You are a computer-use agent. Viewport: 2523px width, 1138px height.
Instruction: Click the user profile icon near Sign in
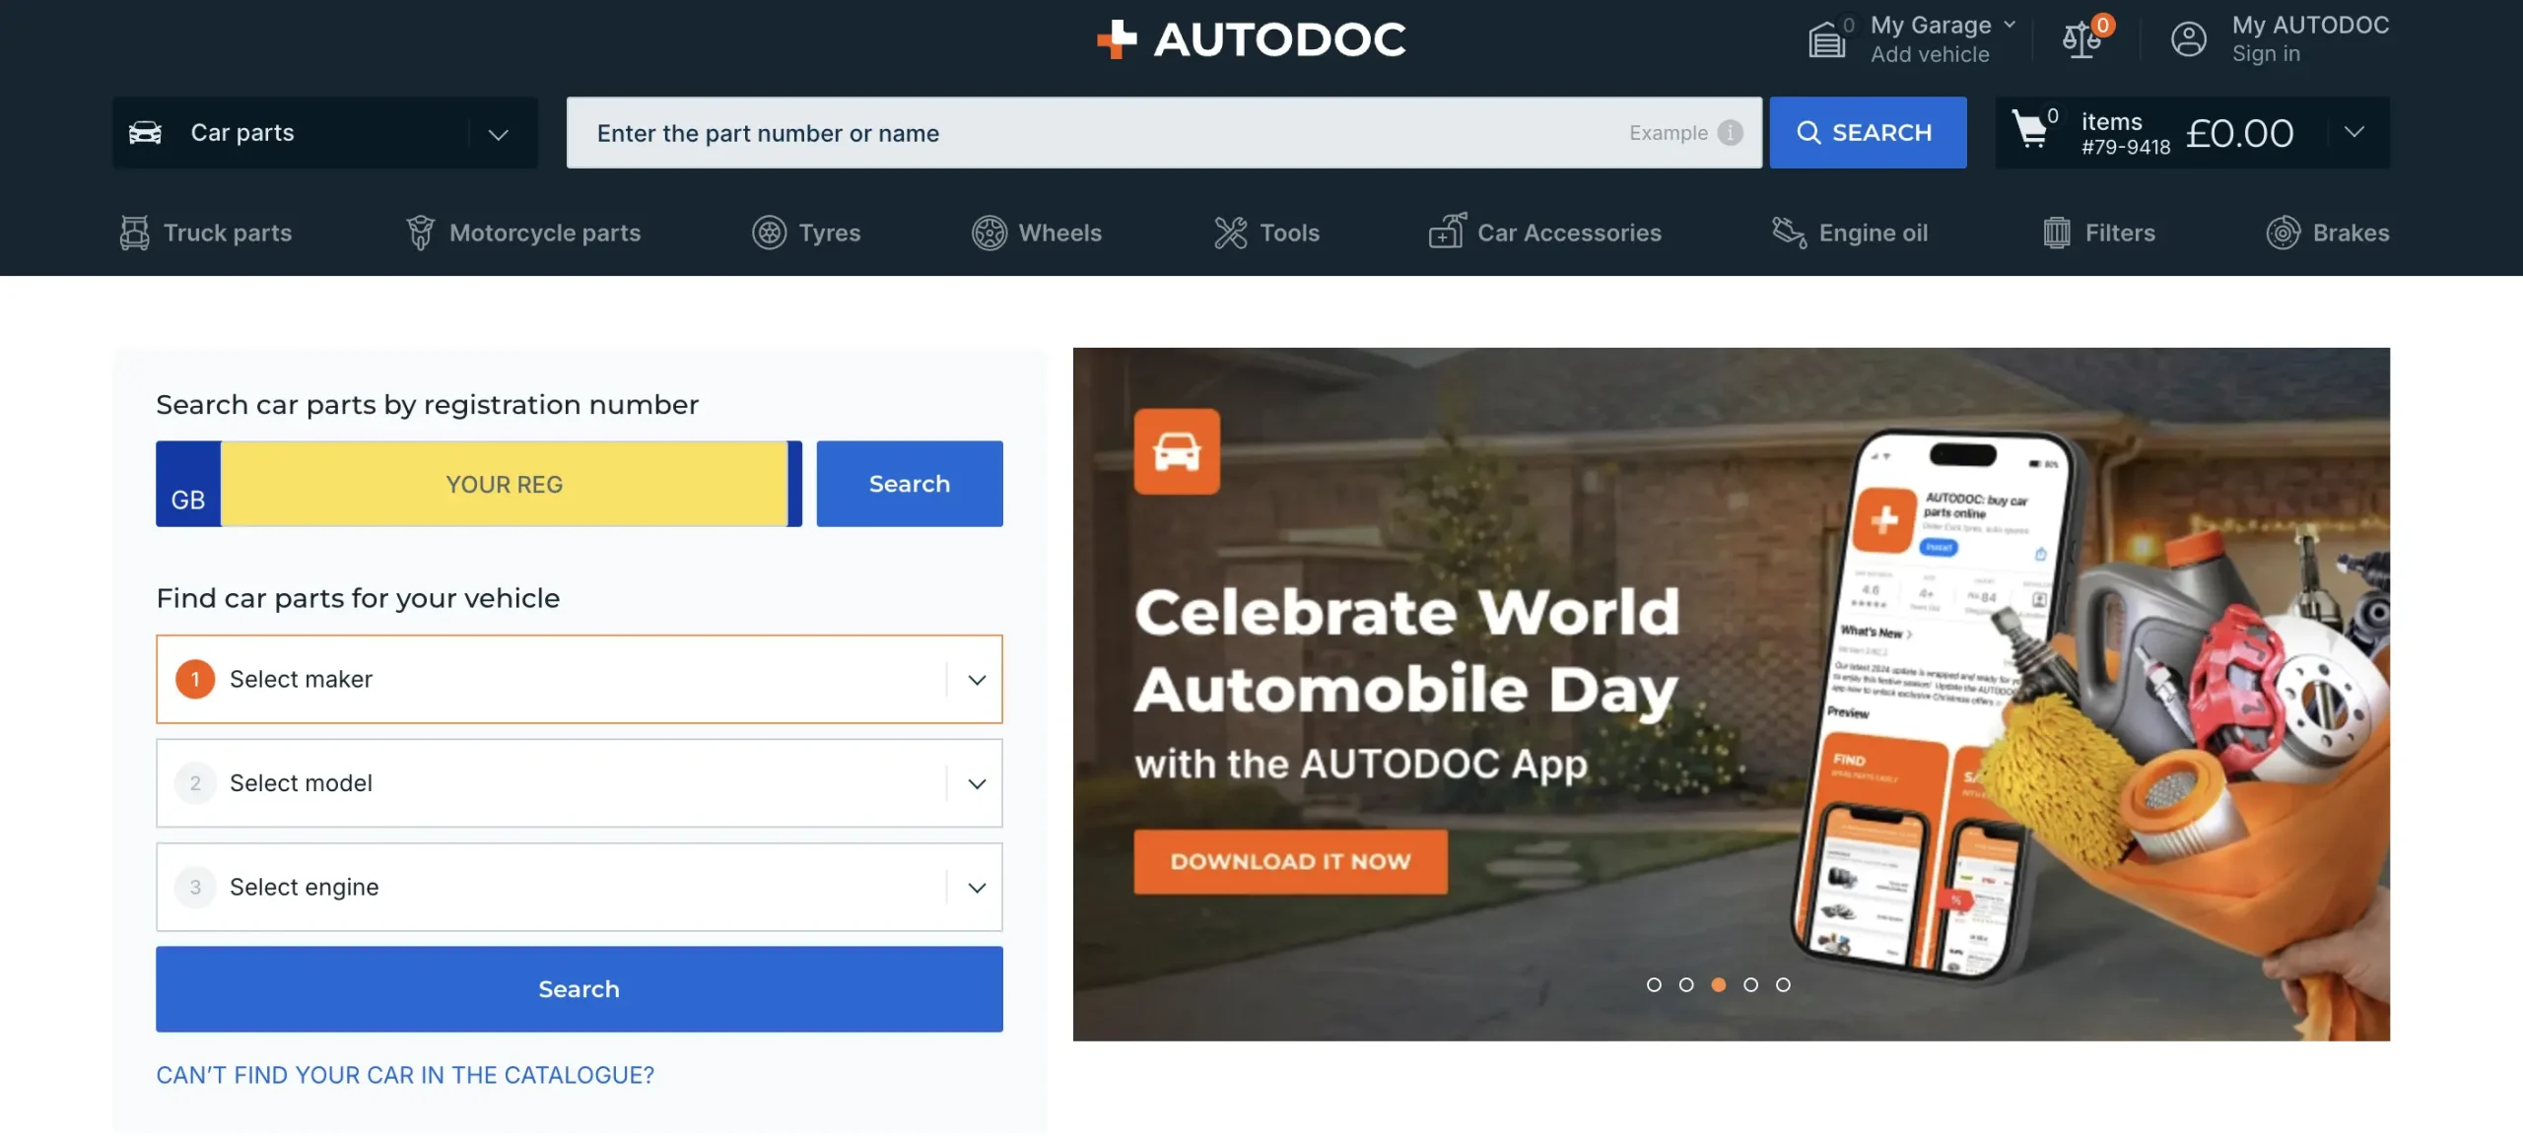click(2188, 39)
